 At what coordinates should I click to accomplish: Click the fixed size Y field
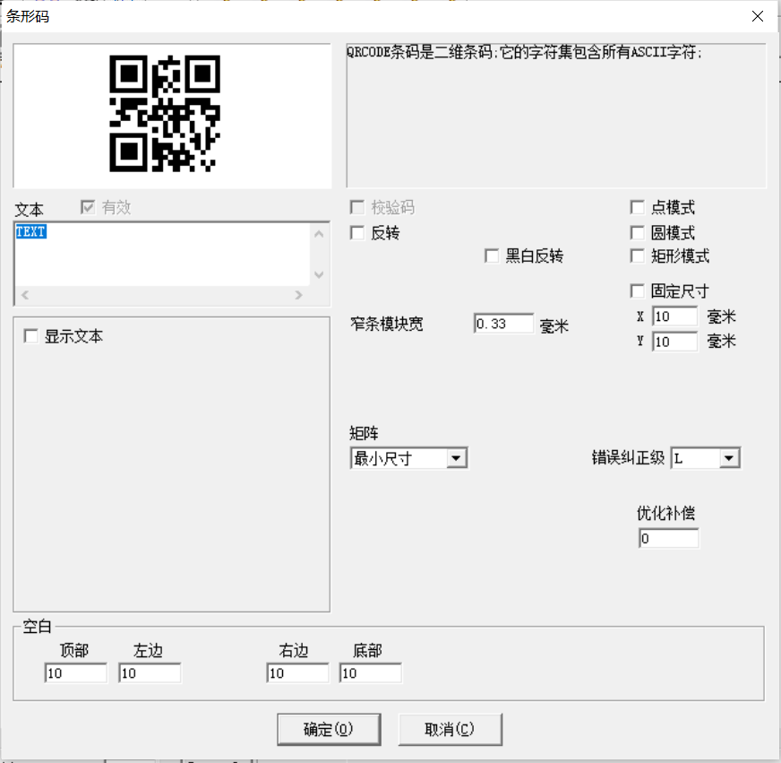(x=675, y=342)
